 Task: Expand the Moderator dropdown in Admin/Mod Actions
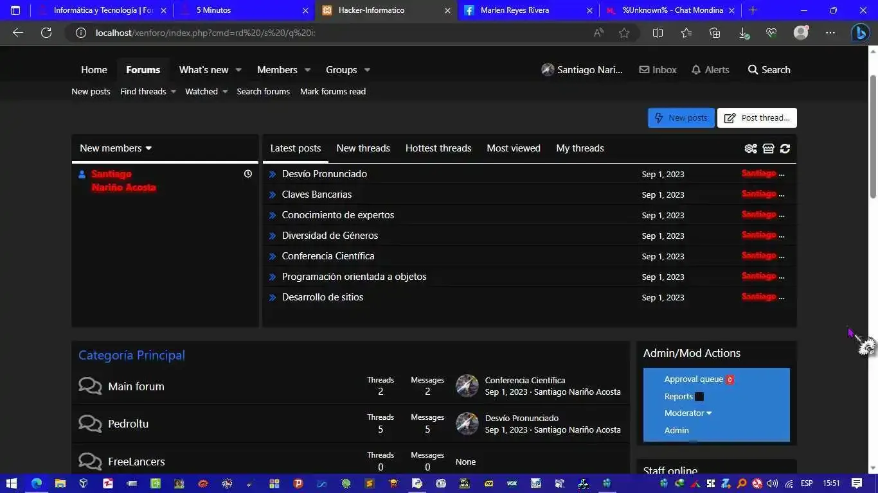coord(688,413)
